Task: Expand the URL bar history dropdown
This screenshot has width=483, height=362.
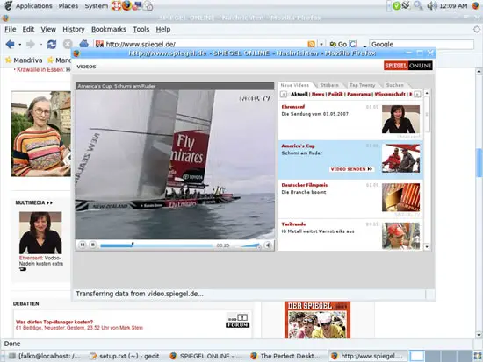Action: coord(321,44)
